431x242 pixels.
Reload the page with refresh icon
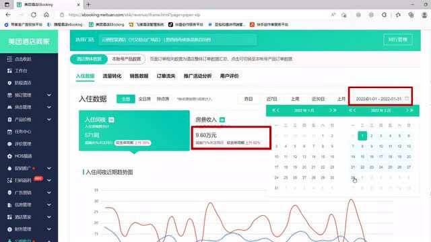(34, 15)
